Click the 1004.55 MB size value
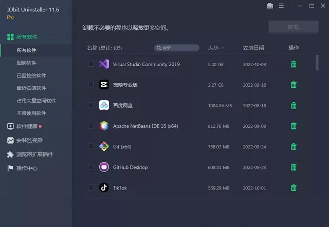Screen dimensions: 329x227 click(x=220, y=106)
